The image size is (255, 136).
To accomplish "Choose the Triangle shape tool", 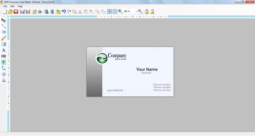I will pos(4,80).
